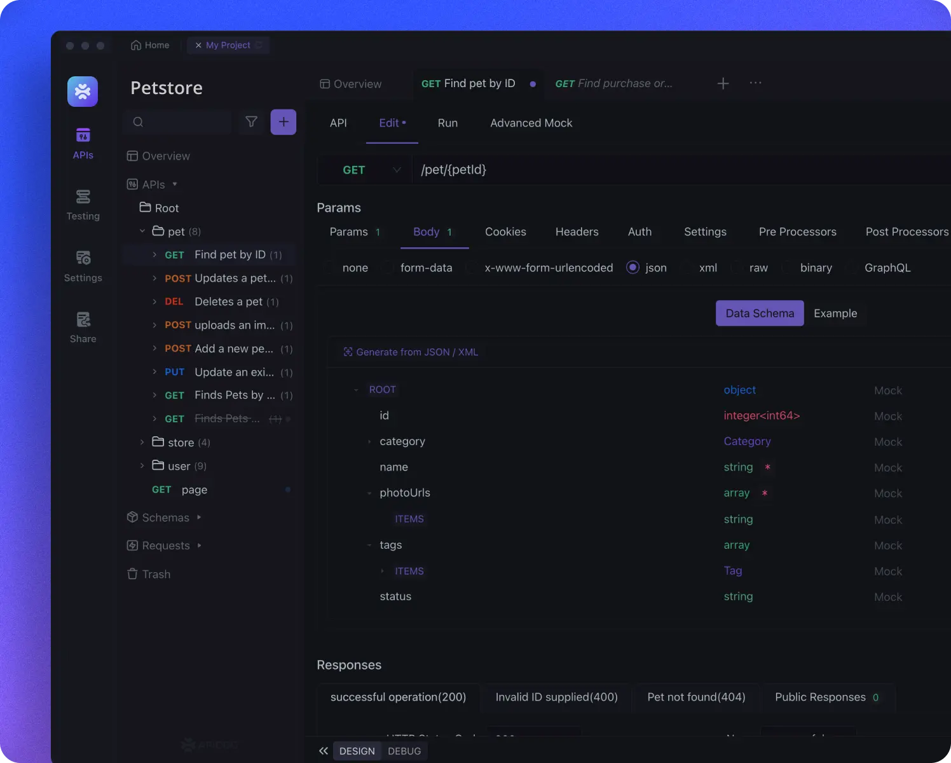Click the integer<int64> type
The image size is (951, 763).
click(762, 415)
